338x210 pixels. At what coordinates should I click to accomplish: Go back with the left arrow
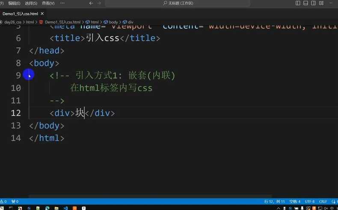click(x=91, y=3)
